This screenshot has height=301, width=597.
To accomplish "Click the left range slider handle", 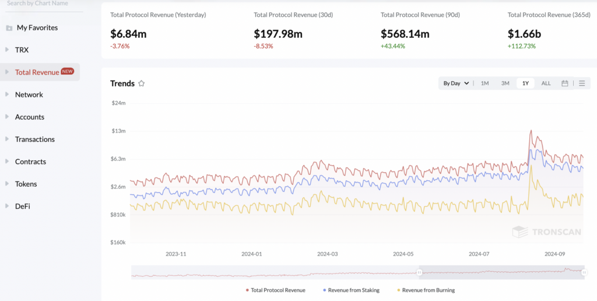I will coord(419,272).
